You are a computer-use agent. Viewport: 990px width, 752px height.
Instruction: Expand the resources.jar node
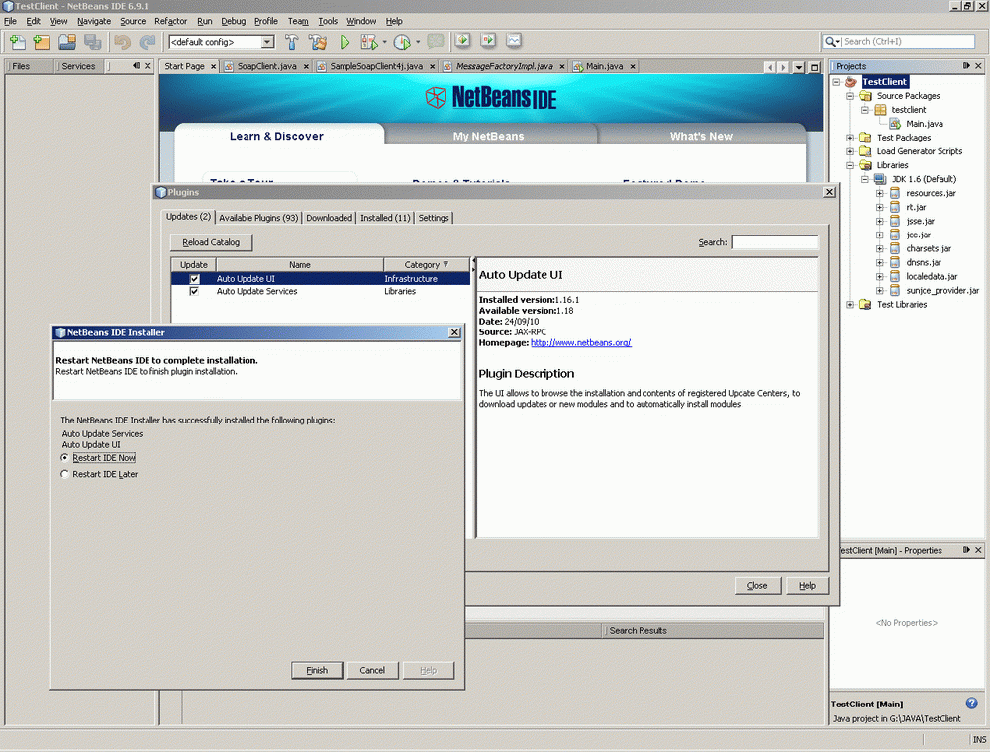click(x=879, y=193)
